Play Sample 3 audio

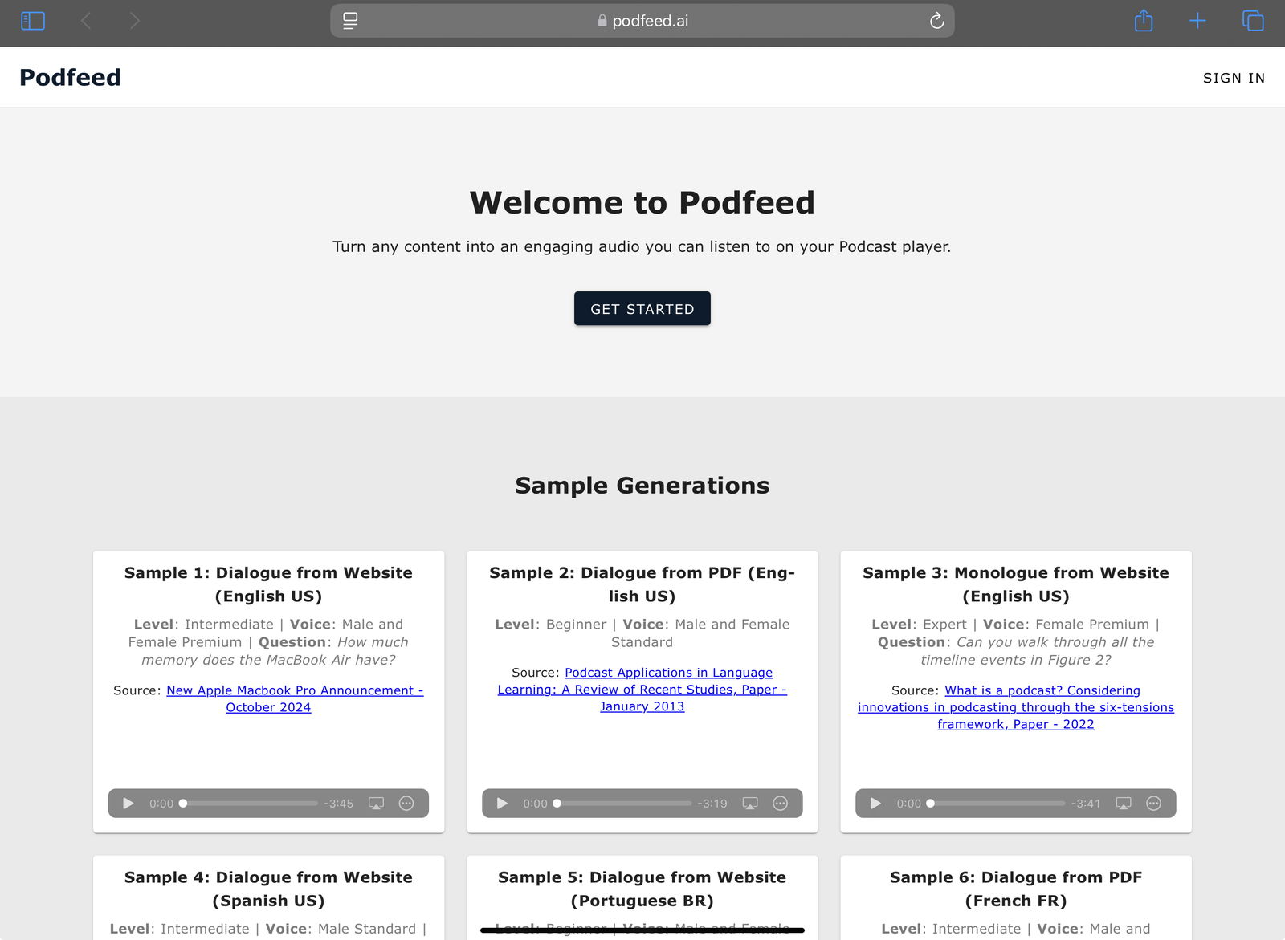pos(875,804)
